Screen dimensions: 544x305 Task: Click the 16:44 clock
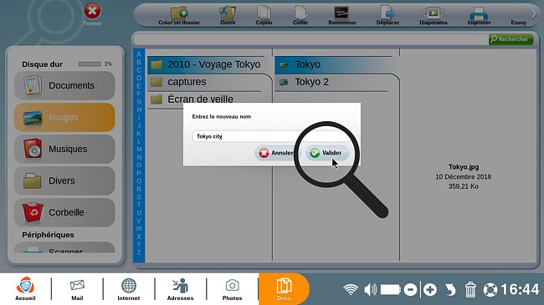point(520,289)
